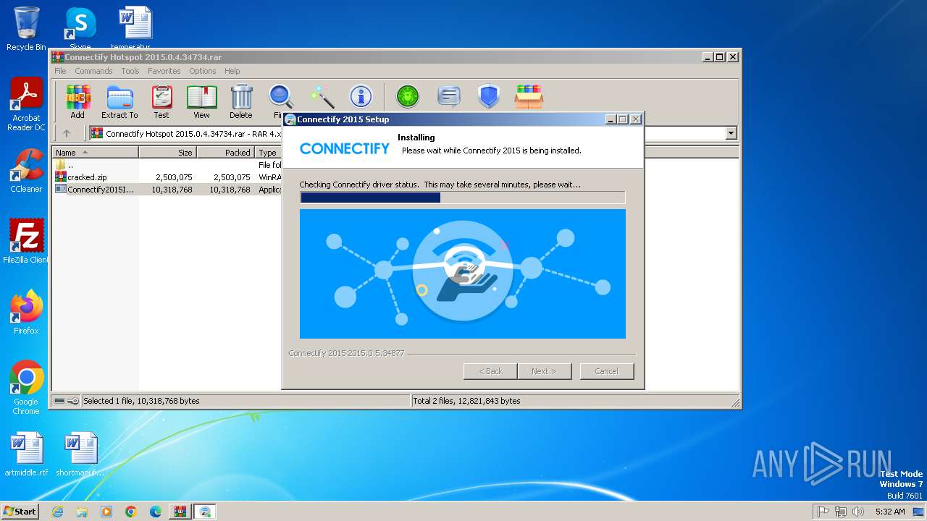Click the Cancel button in Connectify Setup

tap(607, 371)
